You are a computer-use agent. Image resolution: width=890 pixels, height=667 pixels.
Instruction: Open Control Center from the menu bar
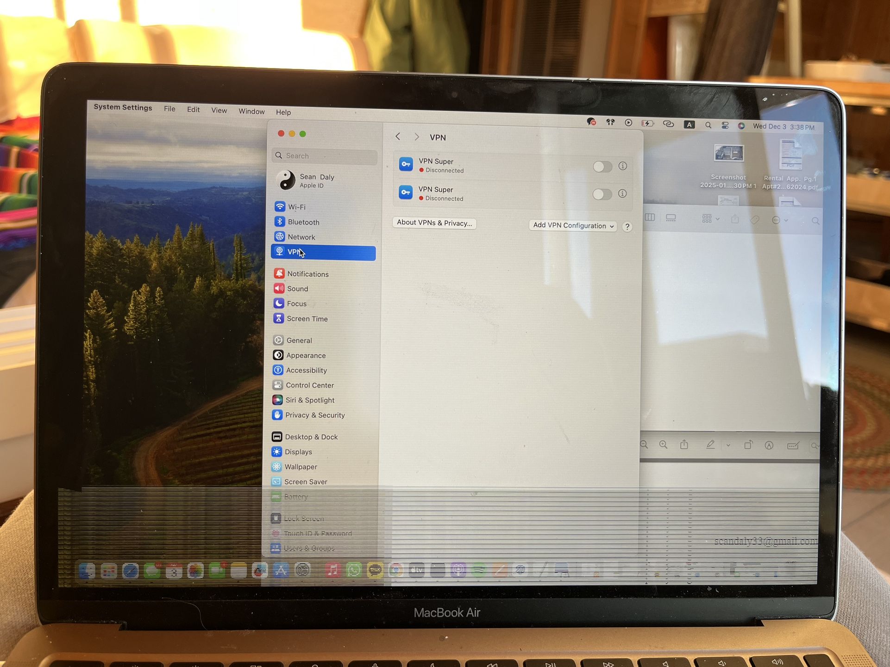725,125
